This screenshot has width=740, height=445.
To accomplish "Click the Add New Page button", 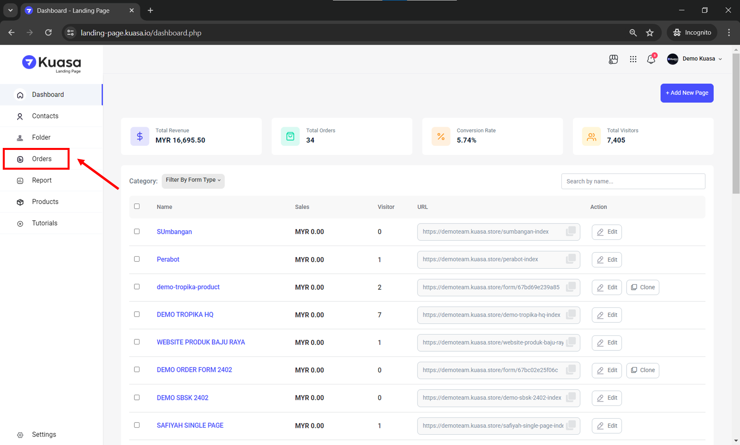I will click(687, 93).
